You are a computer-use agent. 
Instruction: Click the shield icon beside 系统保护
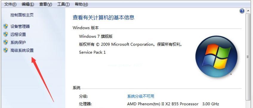tap(6, 42)
